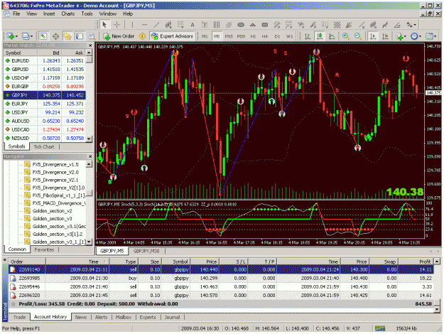Screen dimensions: 444x334
Task: Open the new chart icon
Action: tap(11, 36)
